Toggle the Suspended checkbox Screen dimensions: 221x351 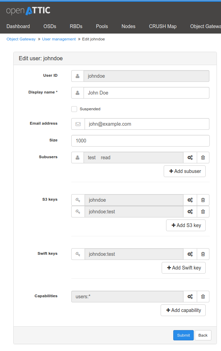[x=74, y=109]
